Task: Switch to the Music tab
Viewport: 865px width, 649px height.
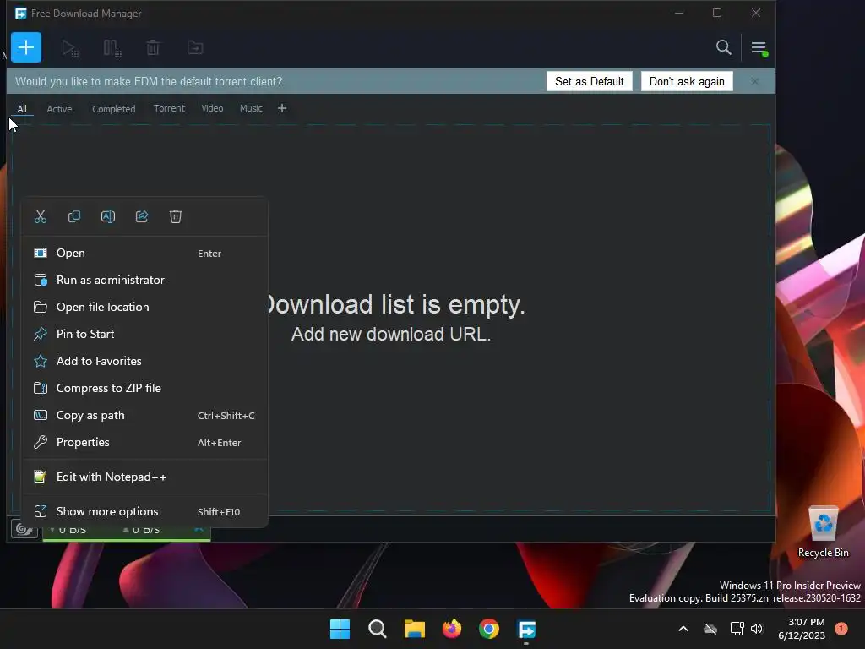Action: (x=251, y=108)
